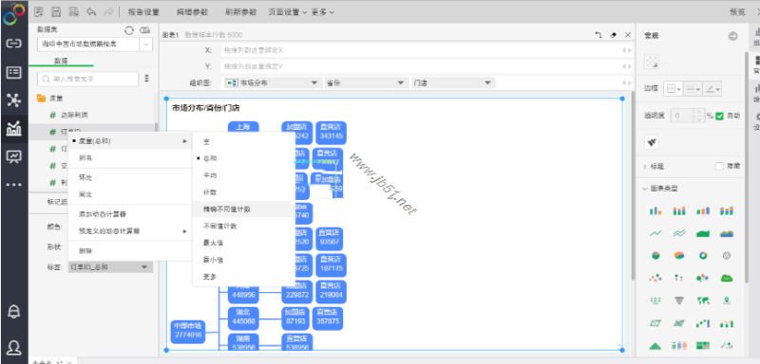
Task: Select the bar chart type icon
Action: pyautogui.click(x=655, y=210)
